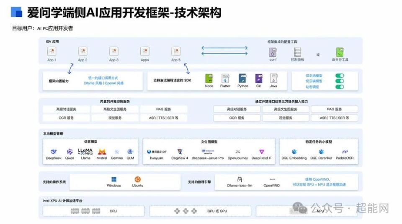Select the Node SDK icon
402x224 pixels.
coord(209,78)
